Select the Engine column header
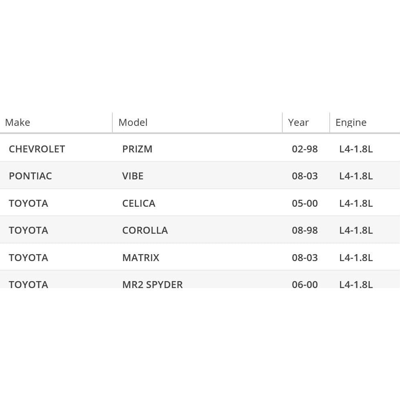Viewport: 400px width, 400px height. coord(351,123)
